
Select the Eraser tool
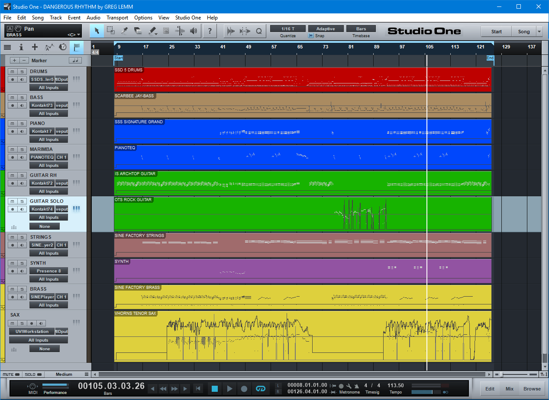click(x=138, y=31)
